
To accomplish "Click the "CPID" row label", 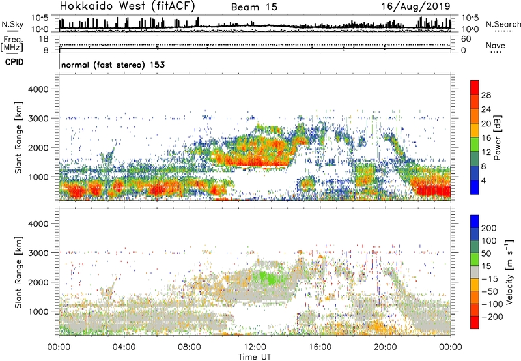I will pos(14,62).
